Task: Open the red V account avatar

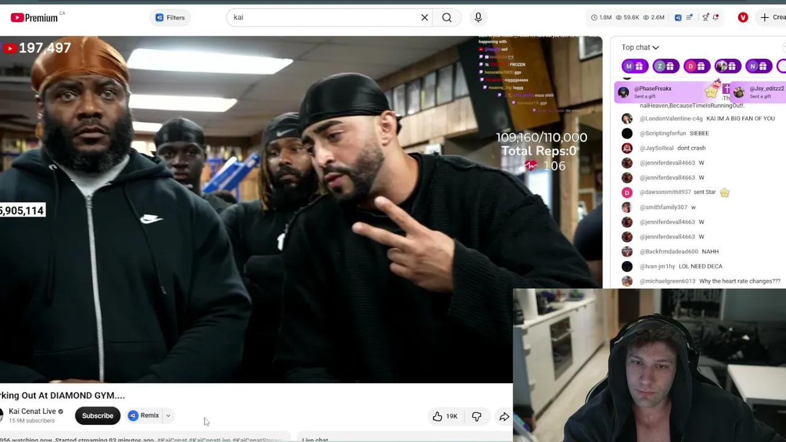Action: (x=743, y=18)
